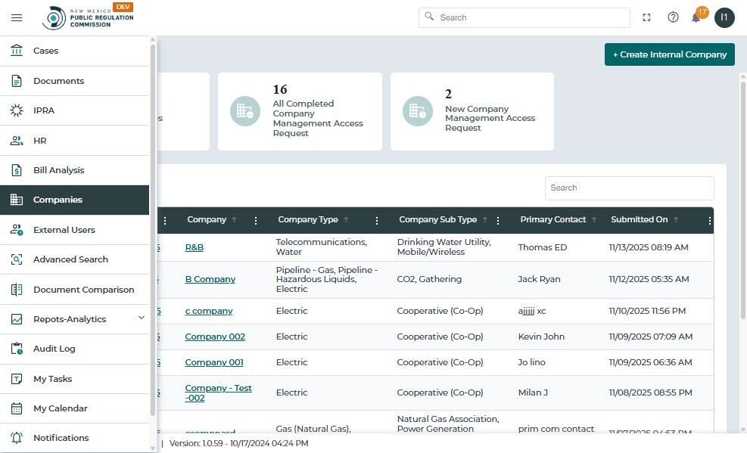Open Company column options menu

pyautogui.click(x=256, y=221)
